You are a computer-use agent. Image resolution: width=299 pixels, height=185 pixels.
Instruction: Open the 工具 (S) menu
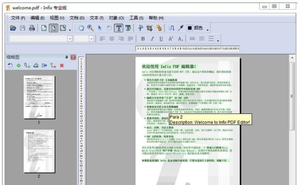coord(136,18)
